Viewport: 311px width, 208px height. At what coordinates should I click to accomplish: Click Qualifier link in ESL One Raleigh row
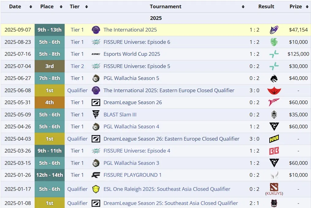tap(77, 189)
